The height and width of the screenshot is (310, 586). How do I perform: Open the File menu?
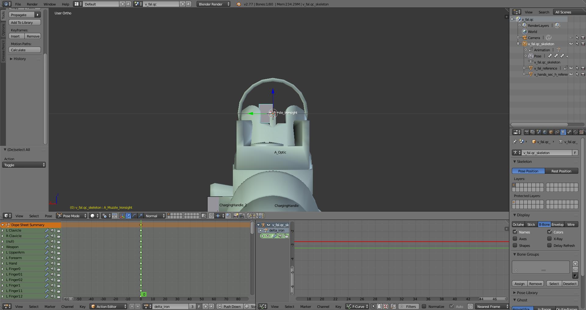point(18,4)
